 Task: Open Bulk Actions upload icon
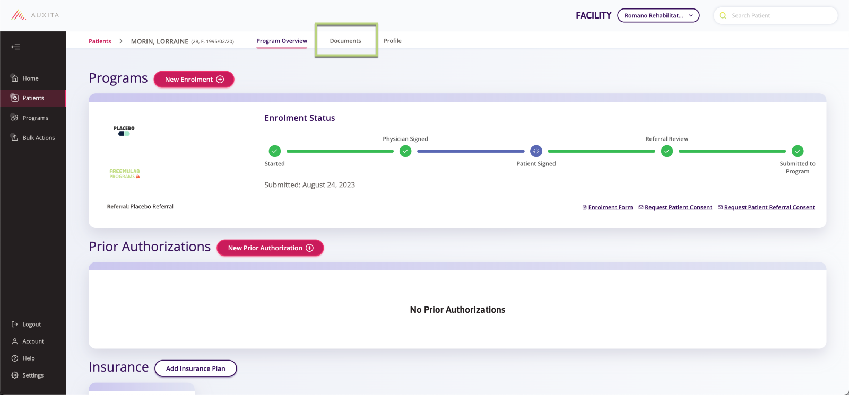[x=15, y=137]
